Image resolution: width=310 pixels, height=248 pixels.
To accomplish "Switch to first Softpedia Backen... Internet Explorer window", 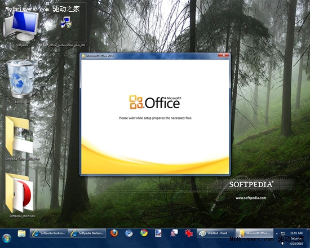I will (49, 233).
